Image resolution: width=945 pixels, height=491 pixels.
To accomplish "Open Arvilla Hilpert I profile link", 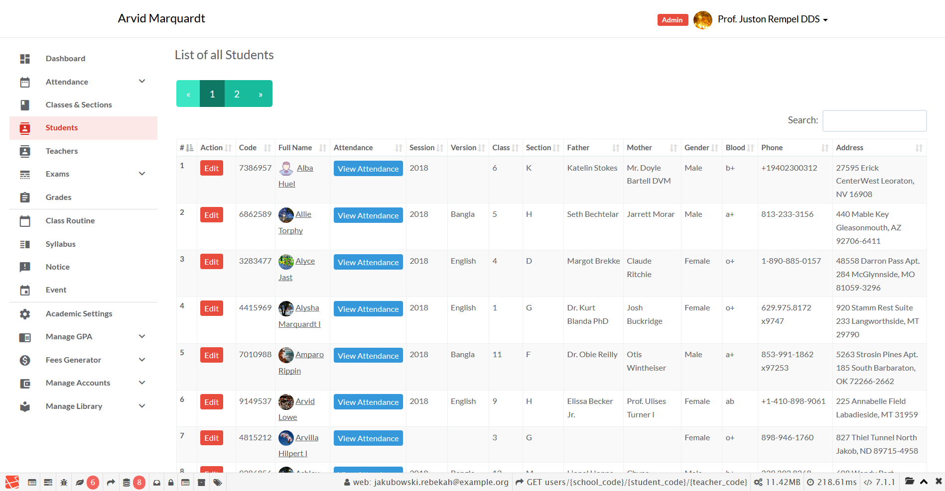I will tap(298, 445).
